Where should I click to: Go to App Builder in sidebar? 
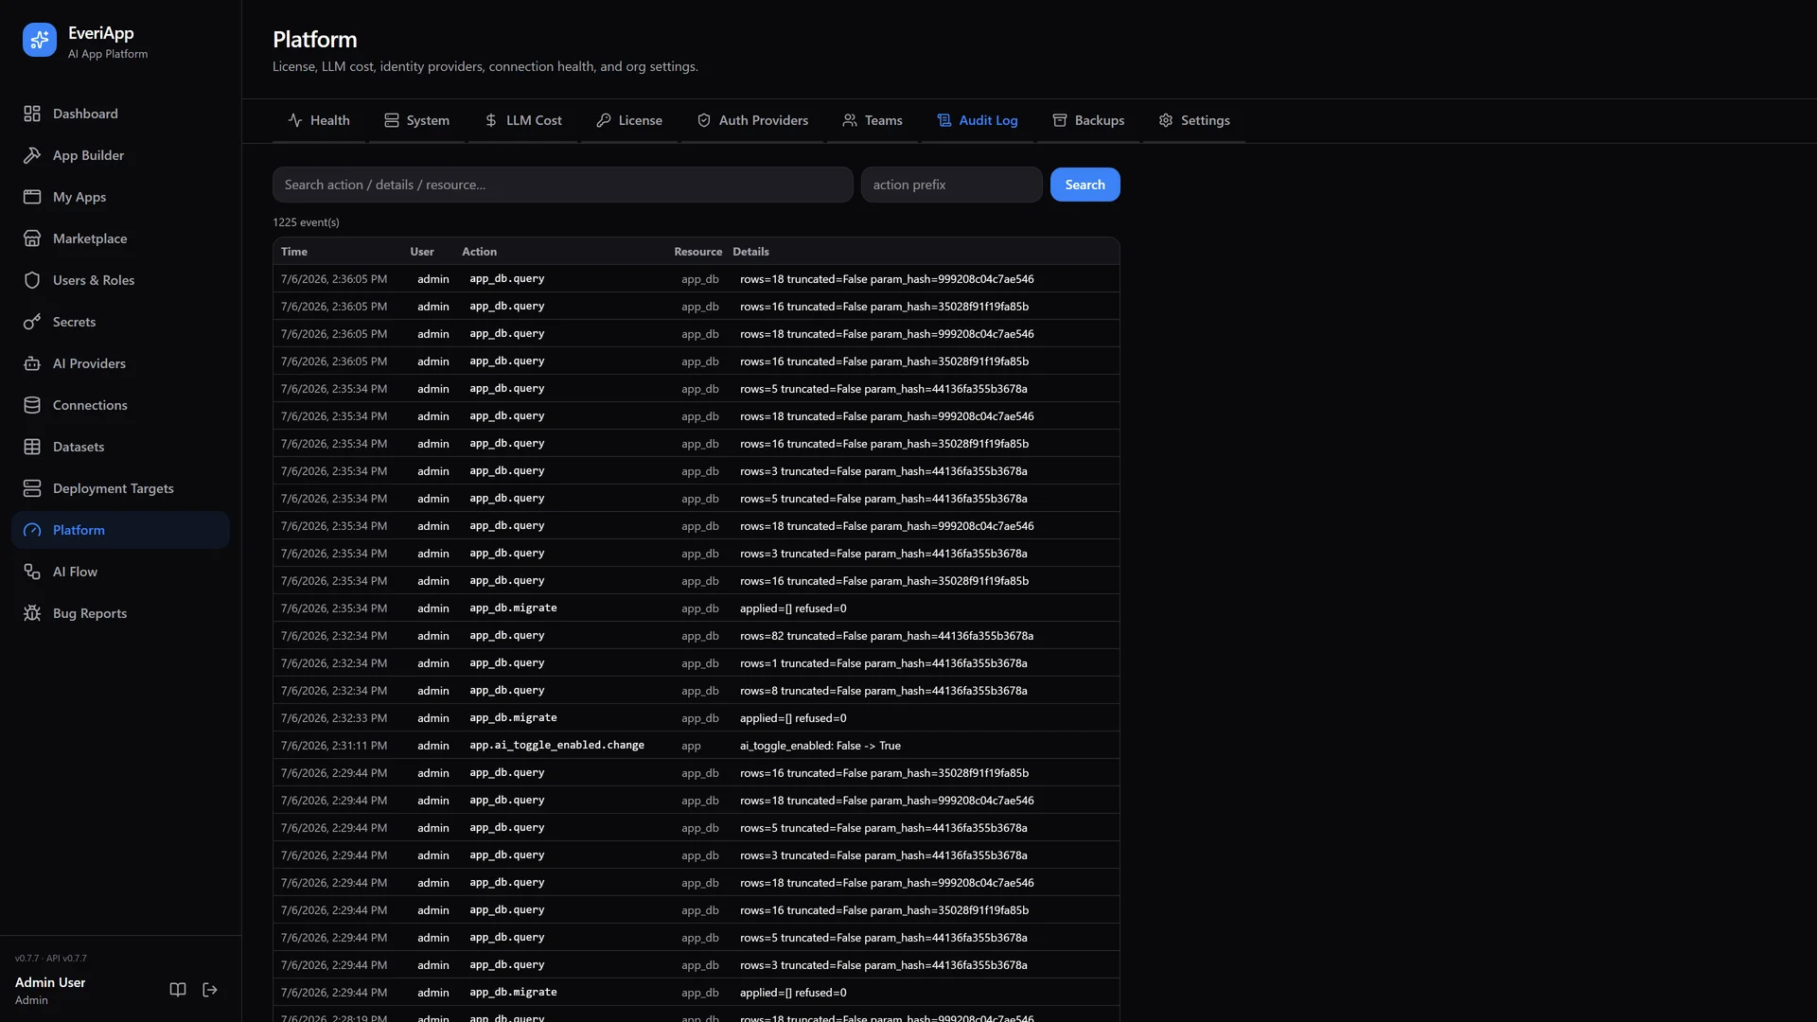click(120, 155)
